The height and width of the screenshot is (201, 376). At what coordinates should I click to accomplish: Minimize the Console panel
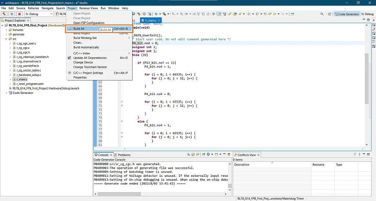(224, 154)
